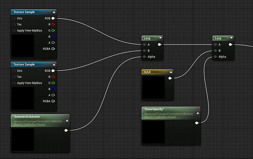
Task: Click the green G output pin of top Texture Sample
Action: click(53, 30)
